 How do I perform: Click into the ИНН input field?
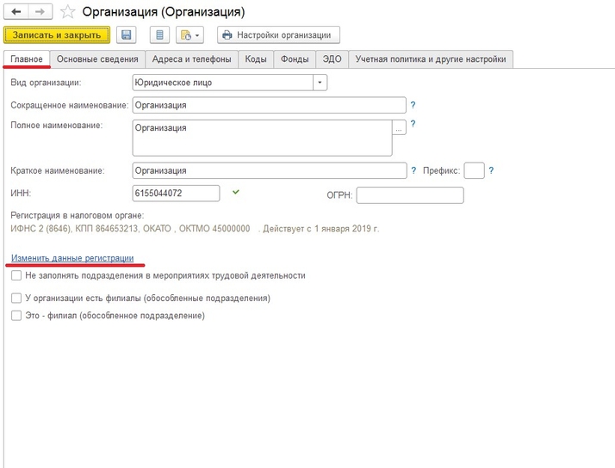pos(176,193)
